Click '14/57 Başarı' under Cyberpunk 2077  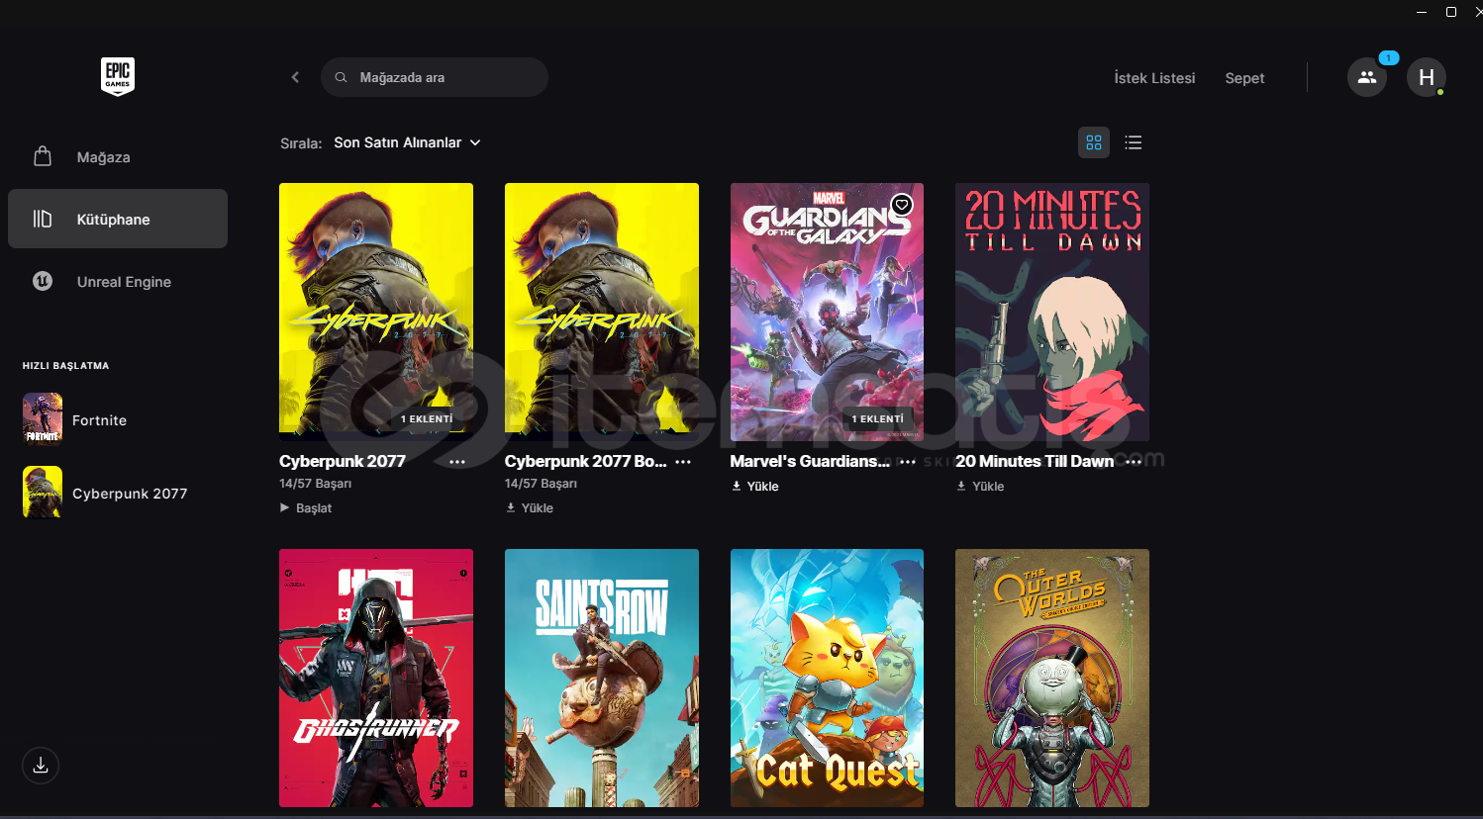(315, 484)
